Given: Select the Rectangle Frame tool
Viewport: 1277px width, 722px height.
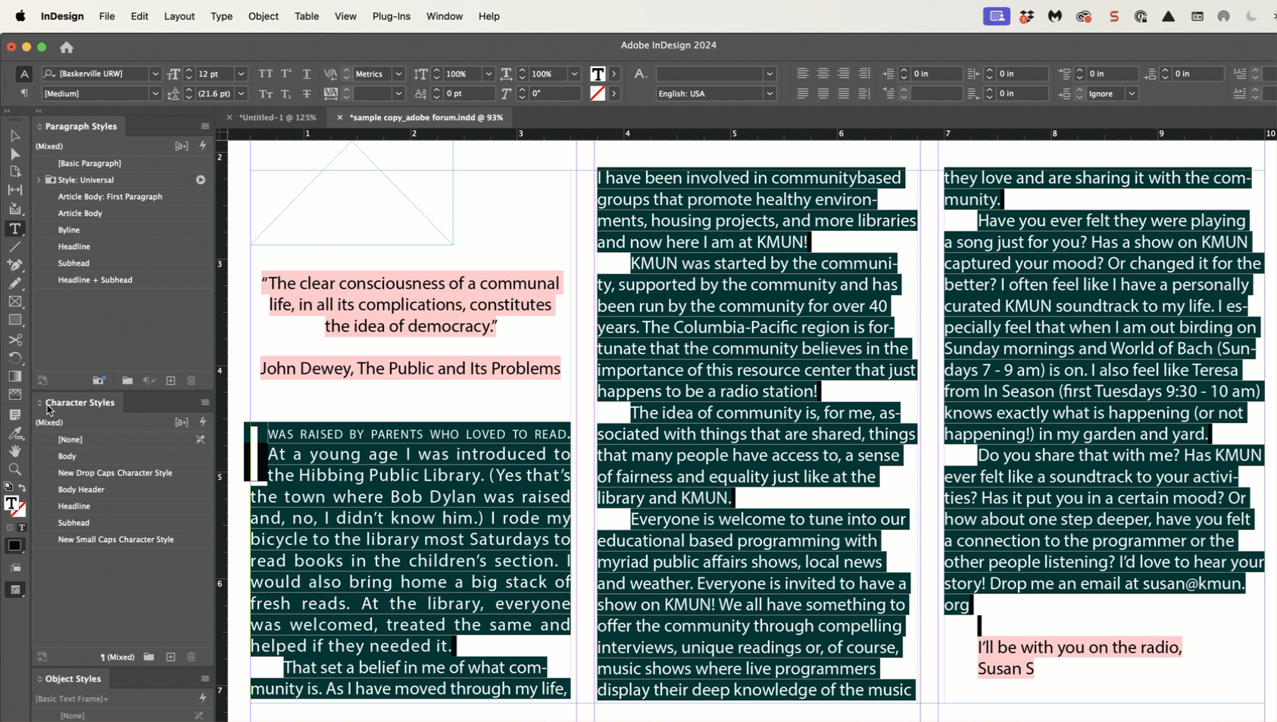Looking at the screenshot, I should (x=14, y=301).
